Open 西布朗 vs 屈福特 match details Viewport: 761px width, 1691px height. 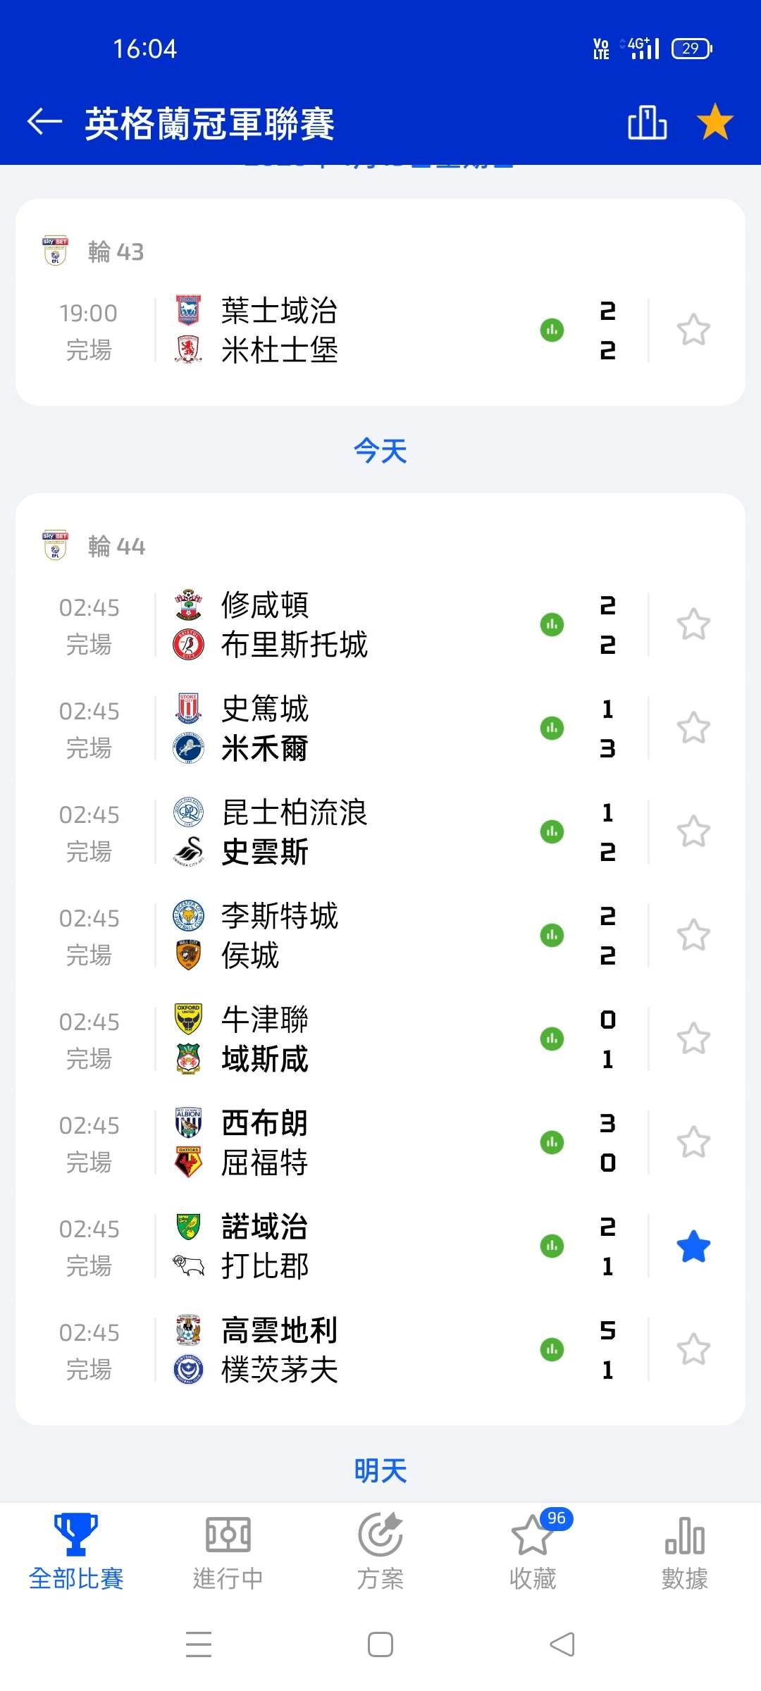352,1142
